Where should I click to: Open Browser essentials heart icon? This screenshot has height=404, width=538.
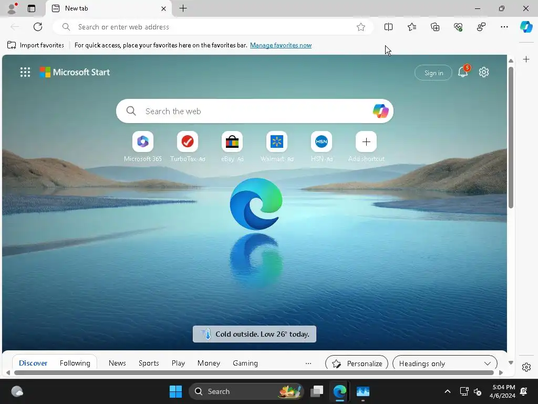(x=458, y=27)
